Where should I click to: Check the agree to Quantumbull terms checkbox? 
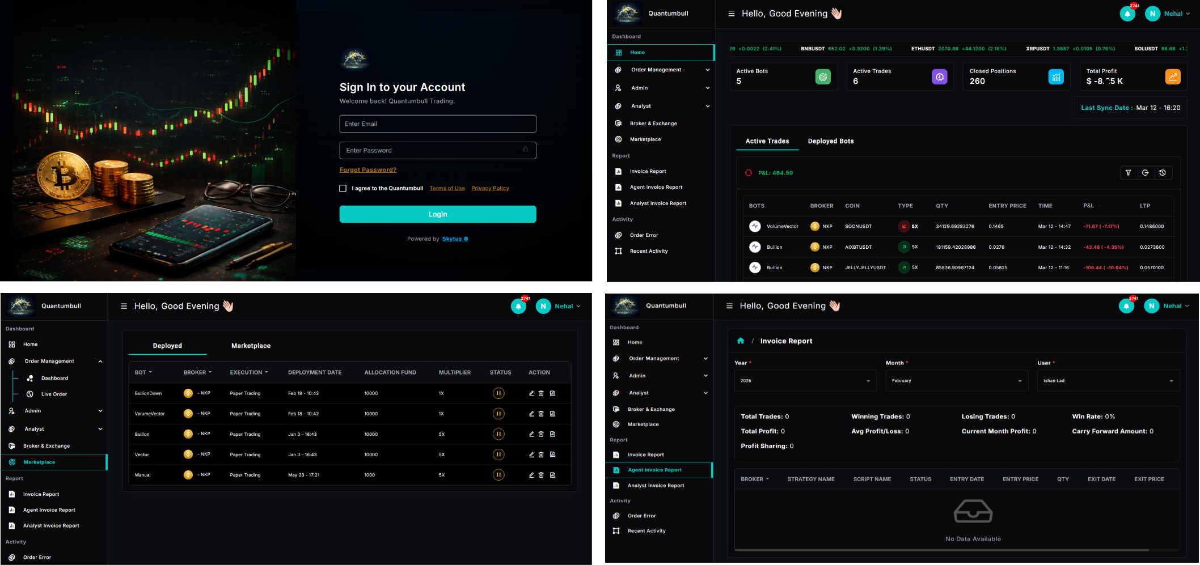[x=343, y=188]
